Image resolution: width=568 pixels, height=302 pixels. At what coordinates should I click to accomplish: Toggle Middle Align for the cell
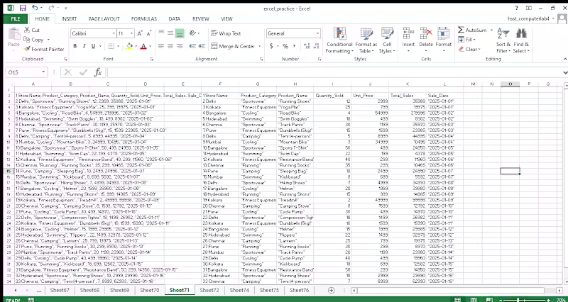point(170,33)
